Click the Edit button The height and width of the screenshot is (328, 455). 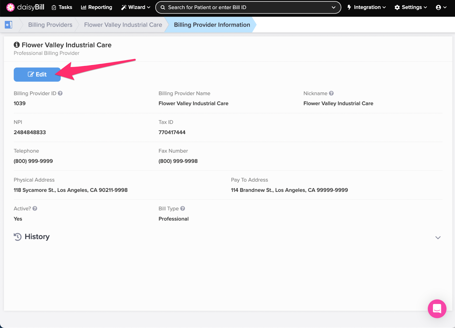pyautogui.click(x=37, y=74)
